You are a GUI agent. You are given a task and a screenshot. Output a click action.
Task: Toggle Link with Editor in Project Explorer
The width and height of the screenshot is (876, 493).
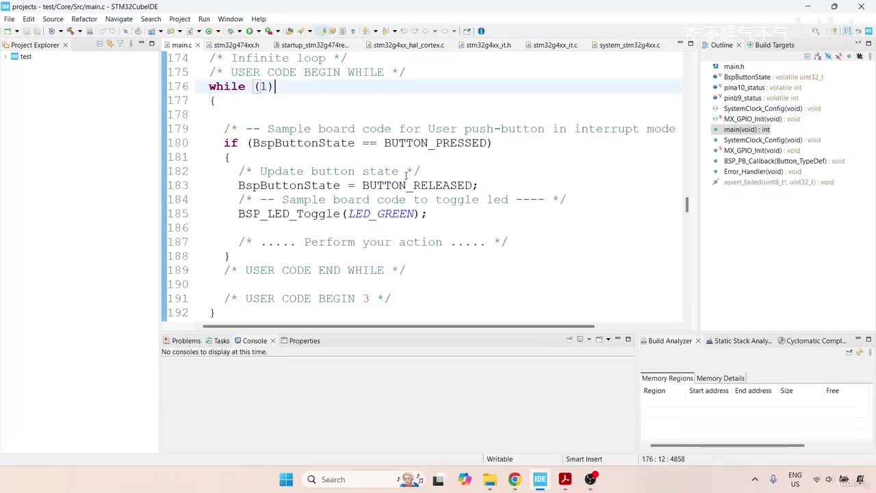pos(109,44)
